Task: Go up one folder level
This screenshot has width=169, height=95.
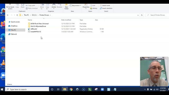Action: [x=17, y=15]
